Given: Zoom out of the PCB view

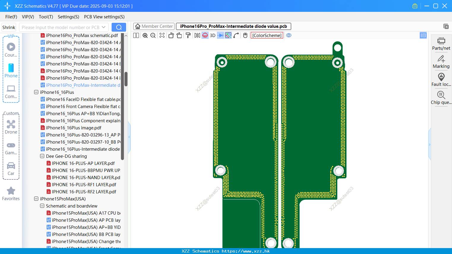Looking at the screenshot, I should tap(153, 35).
